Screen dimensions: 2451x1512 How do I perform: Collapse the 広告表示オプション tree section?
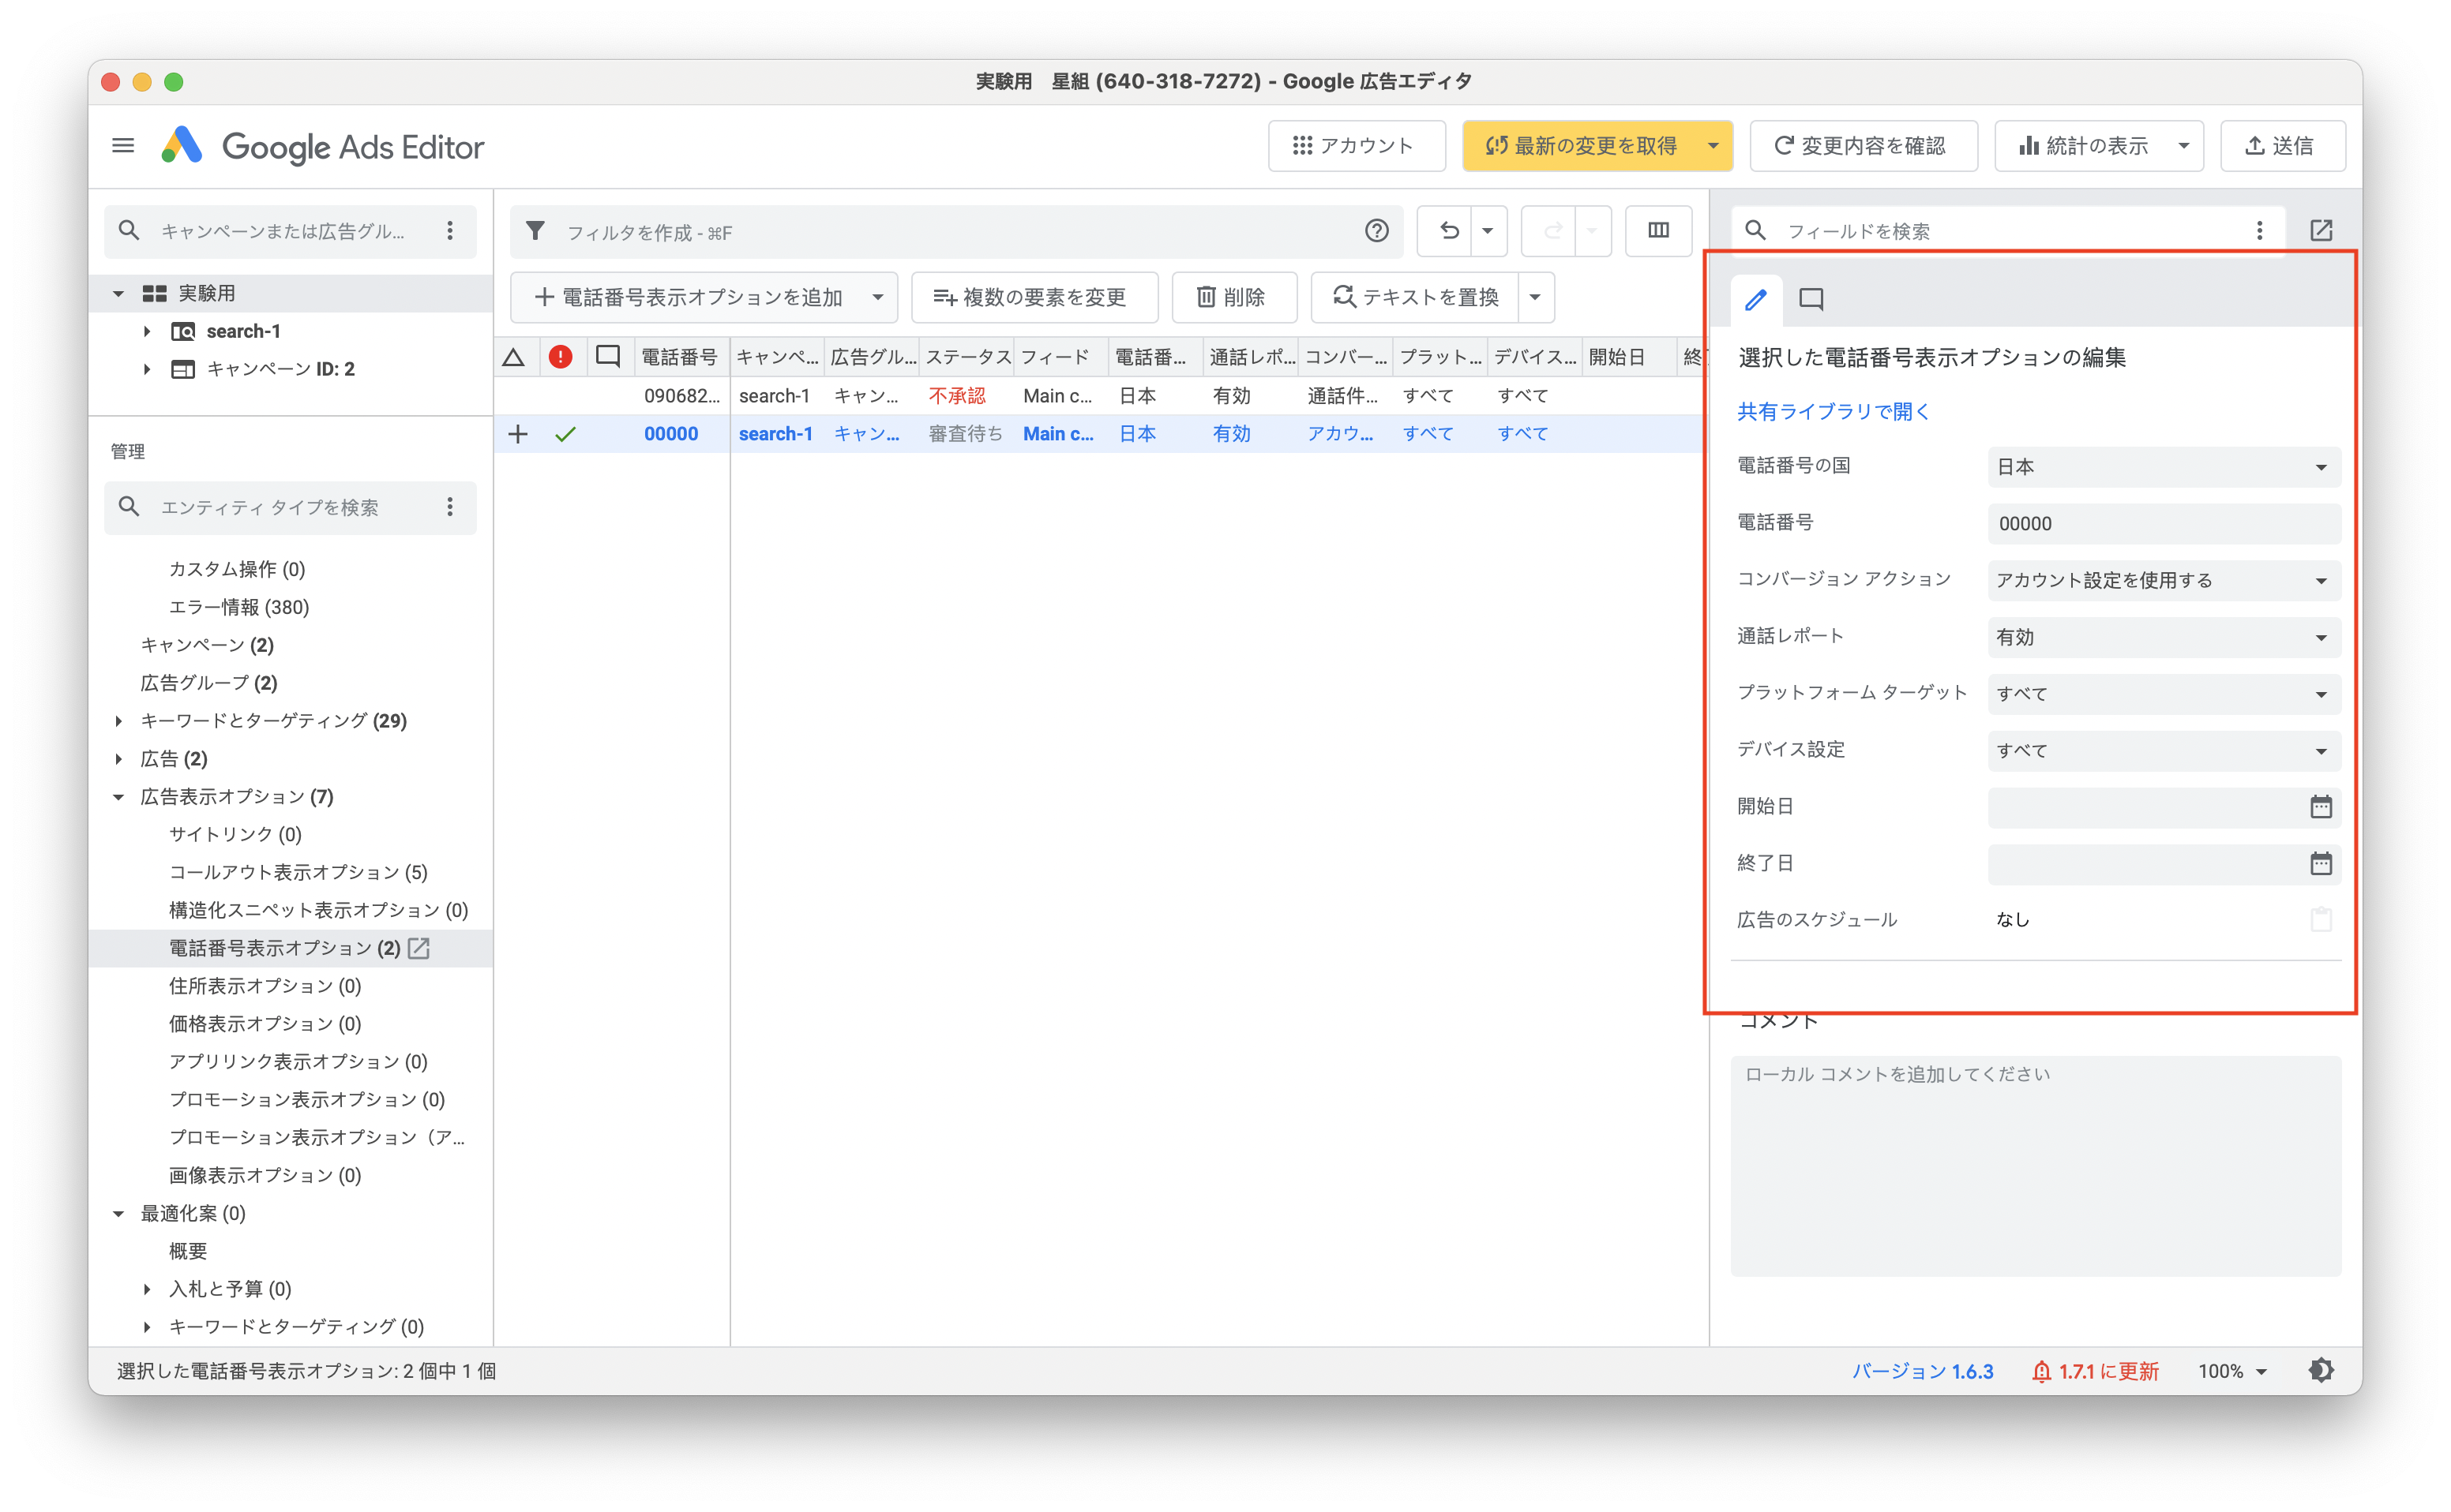pos(119,797)
